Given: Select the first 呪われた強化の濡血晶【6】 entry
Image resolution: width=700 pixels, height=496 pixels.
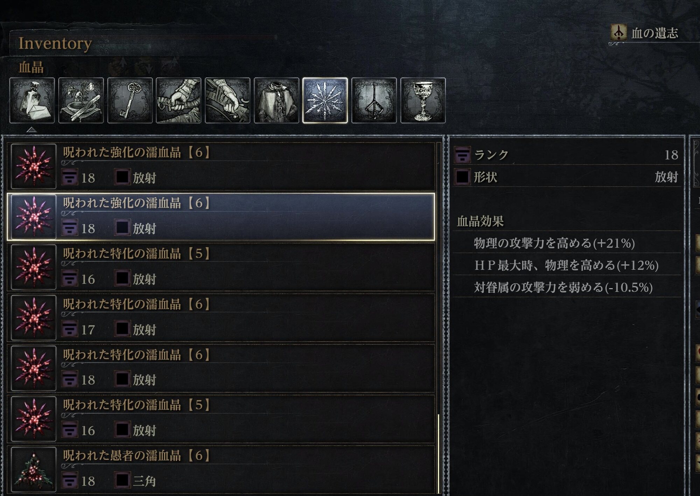Looking at the screenshot, I should coord(221,166).
